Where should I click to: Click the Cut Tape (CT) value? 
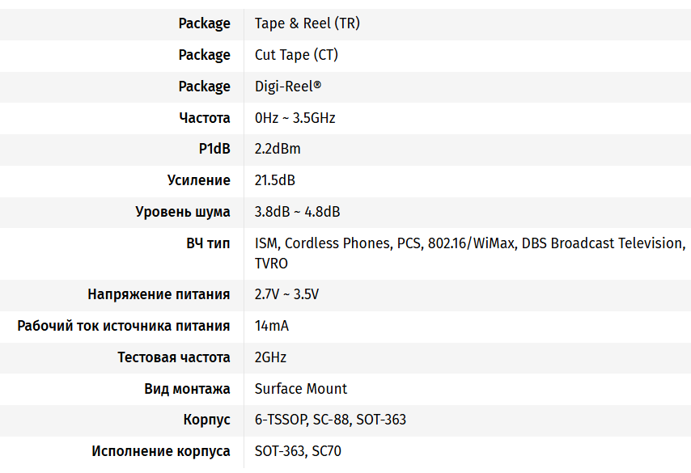click(x=296, y=55)
